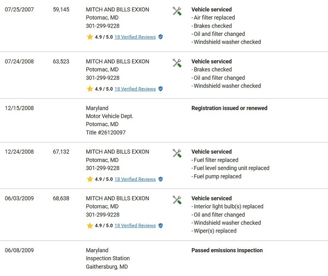The height and width of the screenshot is (276, 328).
Task: Click the service wrench icon for 07/25/2007 entry
Action: pyautogui.click(x=177, y=11)
